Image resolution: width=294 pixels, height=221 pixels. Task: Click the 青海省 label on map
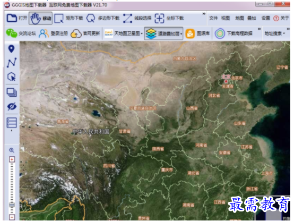pyautogui.click(x=63, y=122)
